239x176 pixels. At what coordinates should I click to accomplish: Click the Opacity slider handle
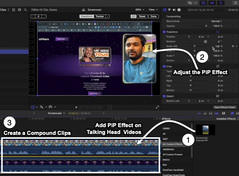206,26
